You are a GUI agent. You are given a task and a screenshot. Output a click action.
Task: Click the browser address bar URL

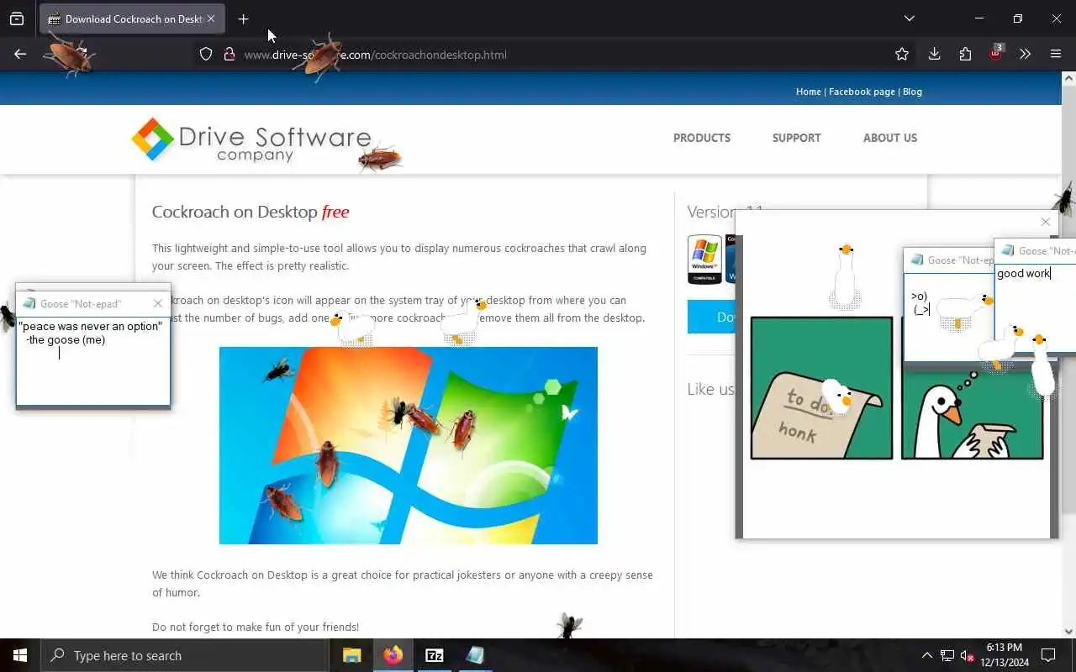(x=375, y=55)
